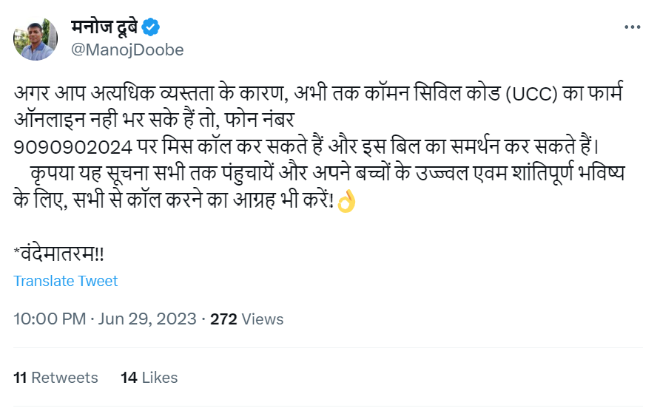Click the 10:00 PM timestamp
The height and width of the screenshot is (408, 657).
coord(51,319)
